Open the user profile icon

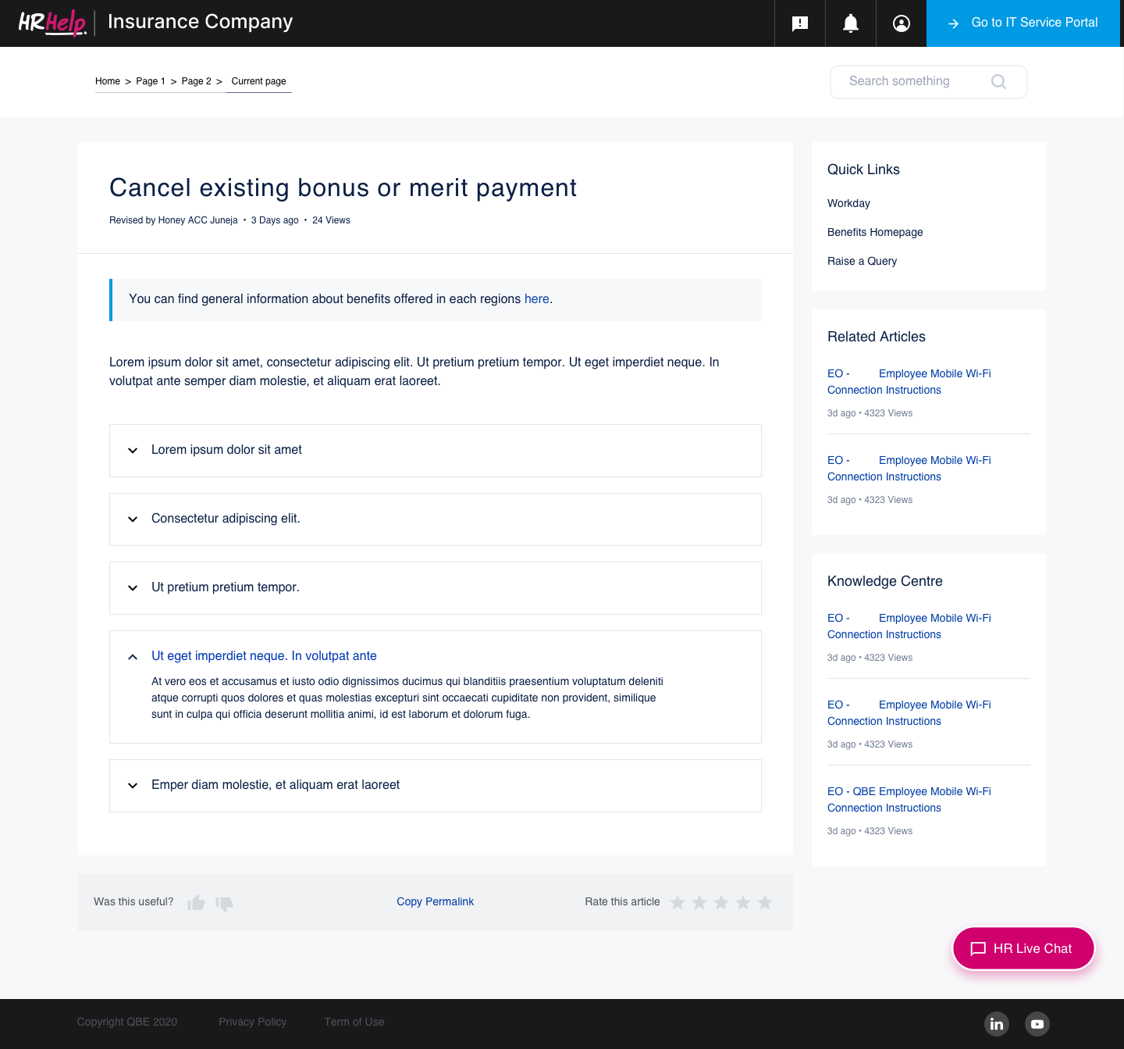coord(902,23)
